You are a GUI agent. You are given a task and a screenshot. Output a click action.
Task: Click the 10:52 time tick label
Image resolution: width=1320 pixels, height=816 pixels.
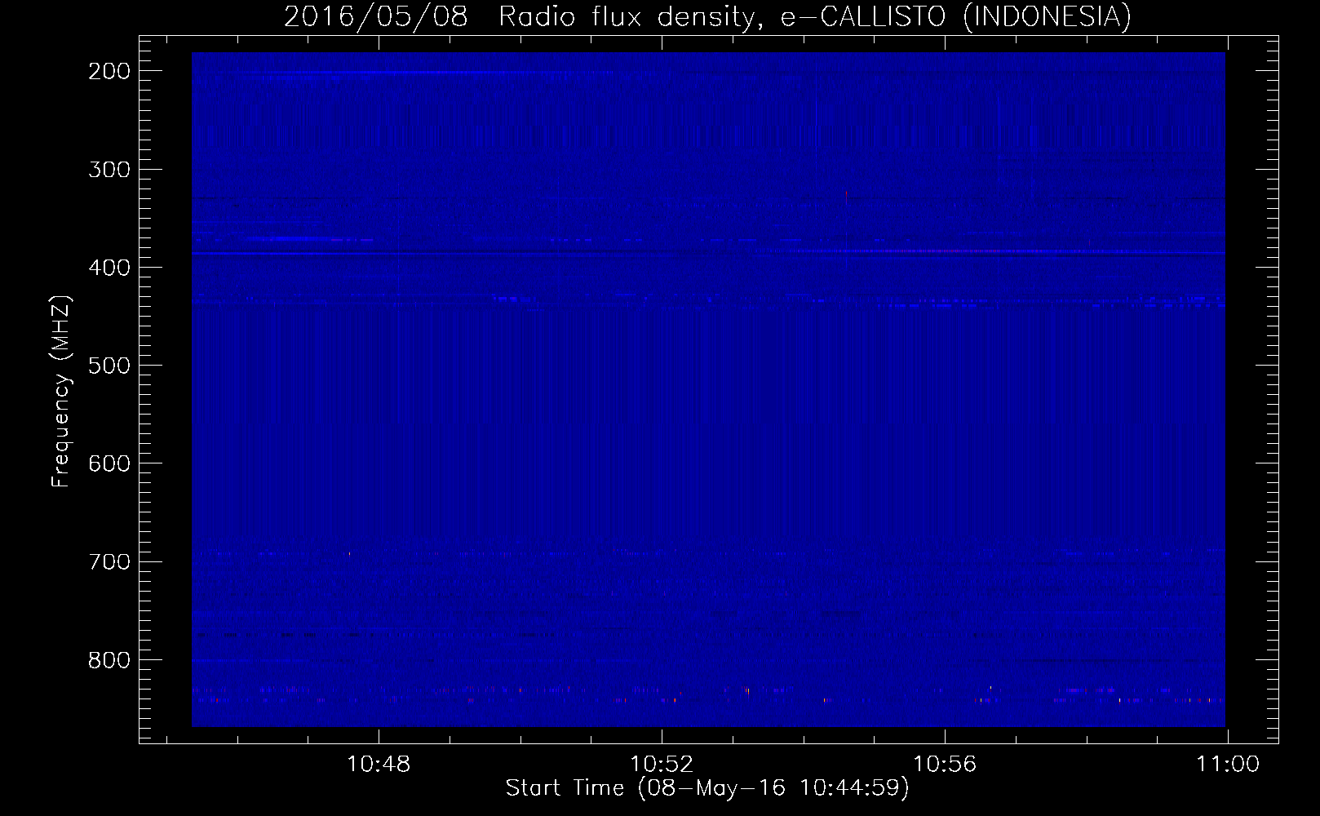click(662, 765)
